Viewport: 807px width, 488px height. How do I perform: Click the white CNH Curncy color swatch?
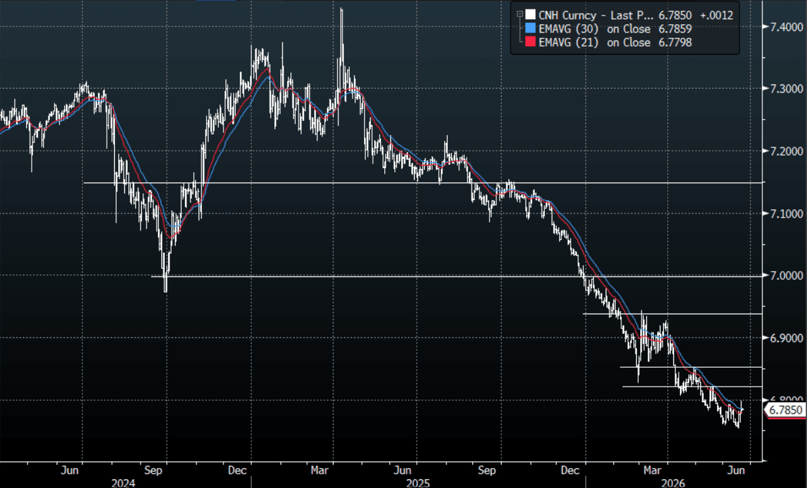coord(531,15)
